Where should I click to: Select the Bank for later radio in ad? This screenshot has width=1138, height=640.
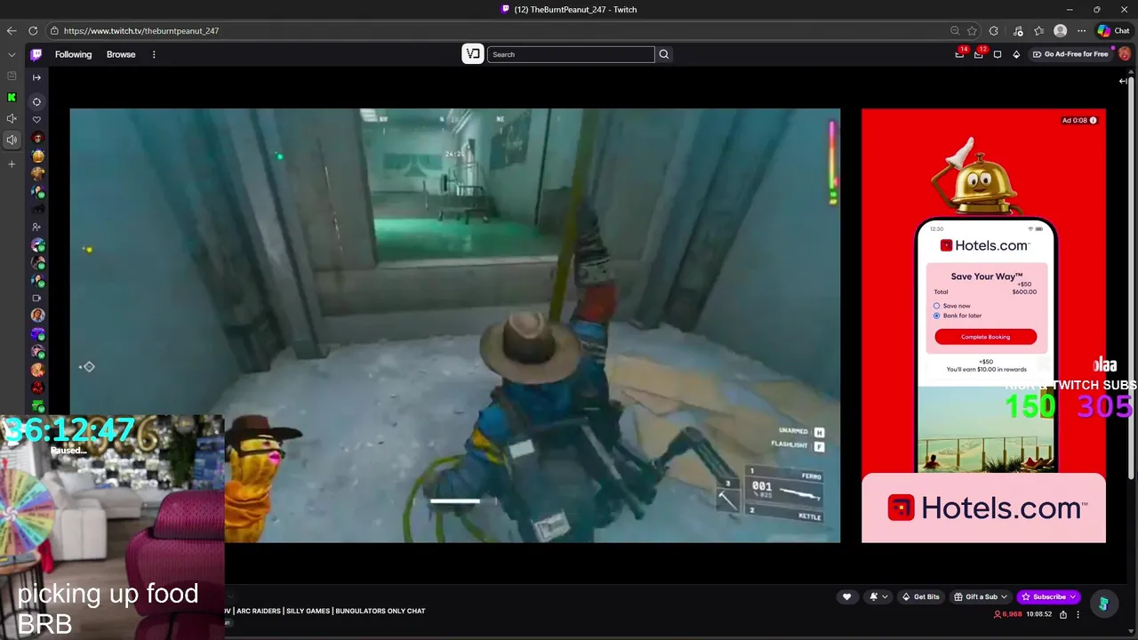click(936, 316)
